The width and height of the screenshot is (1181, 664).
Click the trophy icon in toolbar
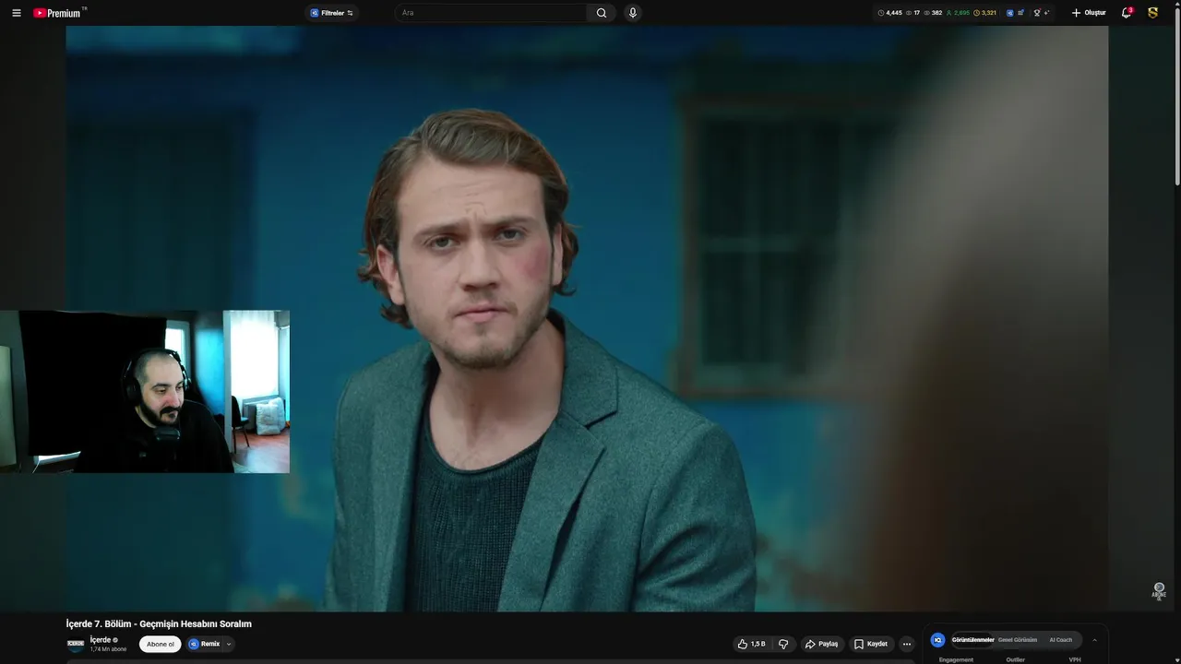tap(1037, 13)
